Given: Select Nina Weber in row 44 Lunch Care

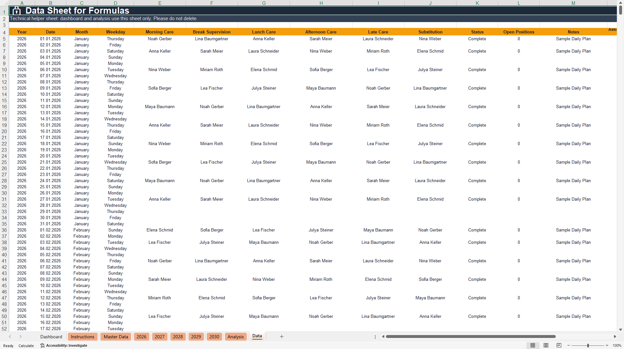Looking at the screenshot, I should 264,279.
